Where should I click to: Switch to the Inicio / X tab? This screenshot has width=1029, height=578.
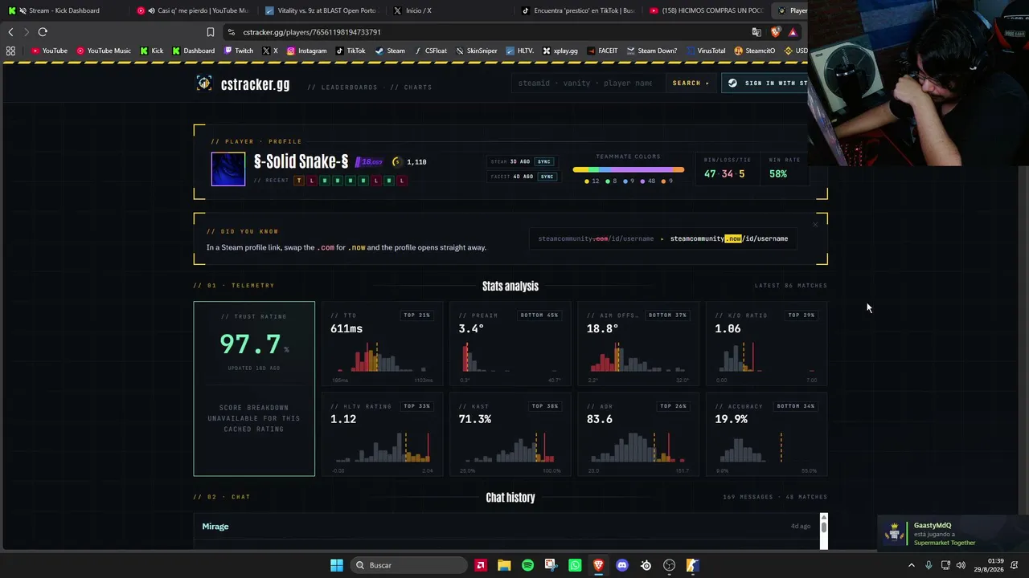(x=450, y=10)
